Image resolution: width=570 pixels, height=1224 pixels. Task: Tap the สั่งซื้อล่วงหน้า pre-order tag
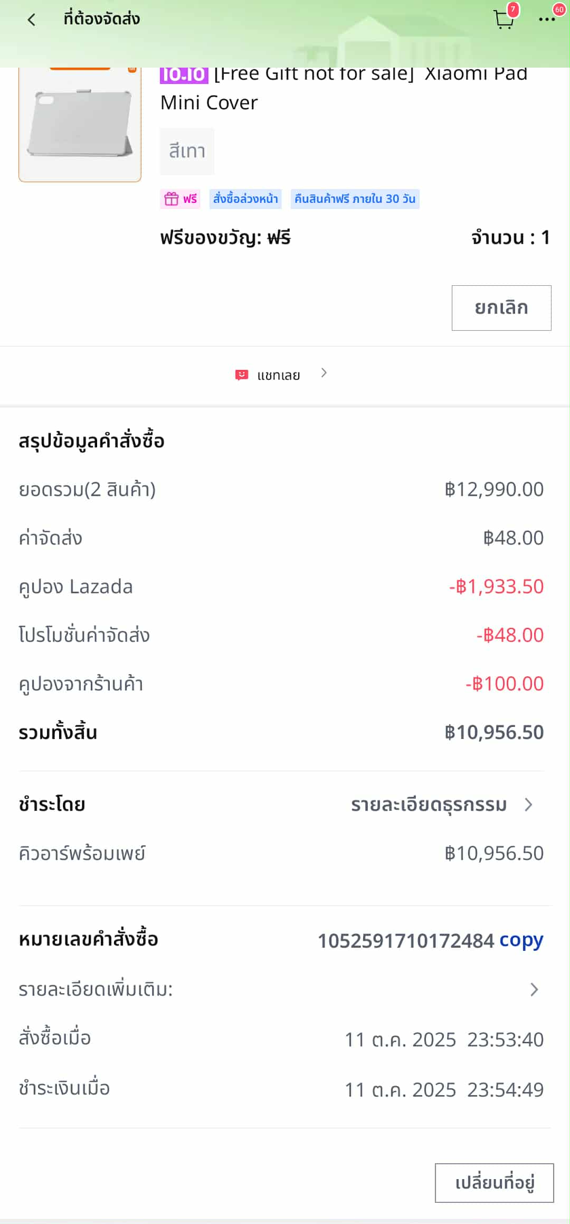245,199
